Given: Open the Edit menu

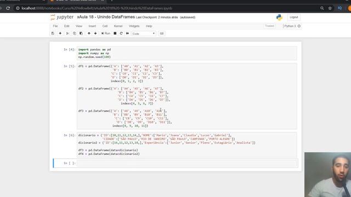Looking at the screenshot, I should (67, 26).
